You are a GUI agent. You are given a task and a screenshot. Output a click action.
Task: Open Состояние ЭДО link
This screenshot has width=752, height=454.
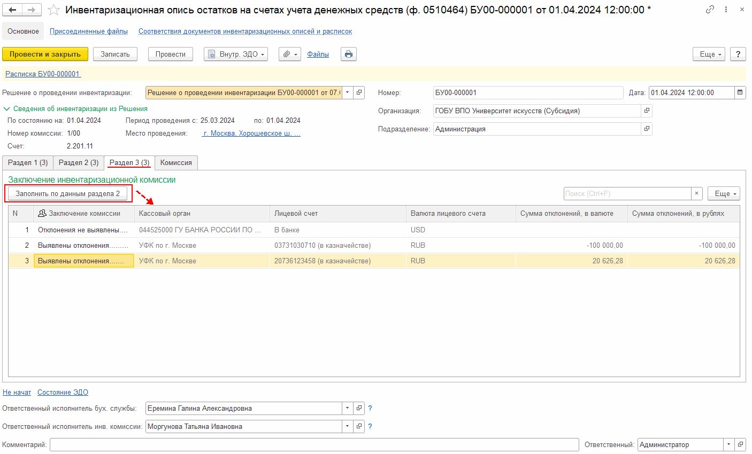63,392
